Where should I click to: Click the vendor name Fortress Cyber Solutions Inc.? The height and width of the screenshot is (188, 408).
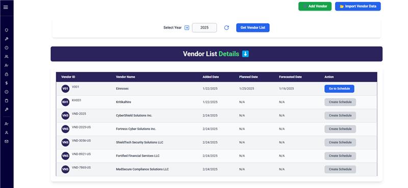pyautogui.click(x=136, y=129)
